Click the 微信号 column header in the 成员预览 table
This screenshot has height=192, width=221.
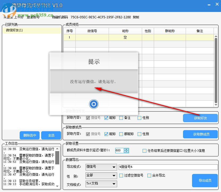click(92, 31)
